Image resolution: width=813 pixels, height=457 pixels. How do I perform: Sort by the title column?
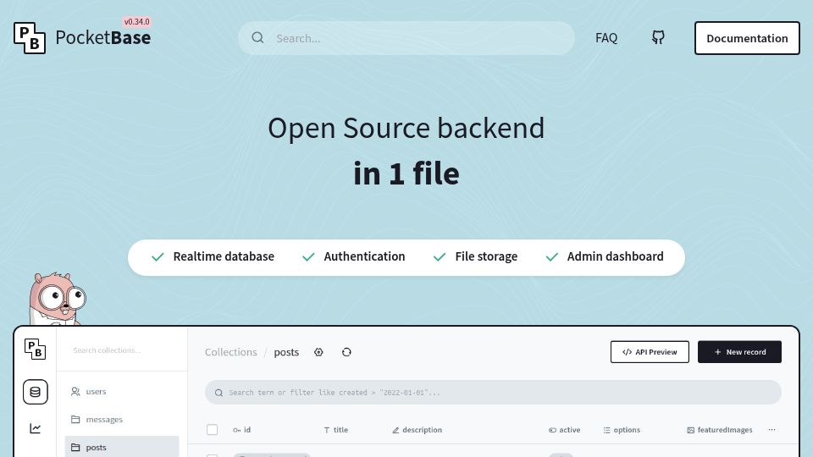(336, 430)
